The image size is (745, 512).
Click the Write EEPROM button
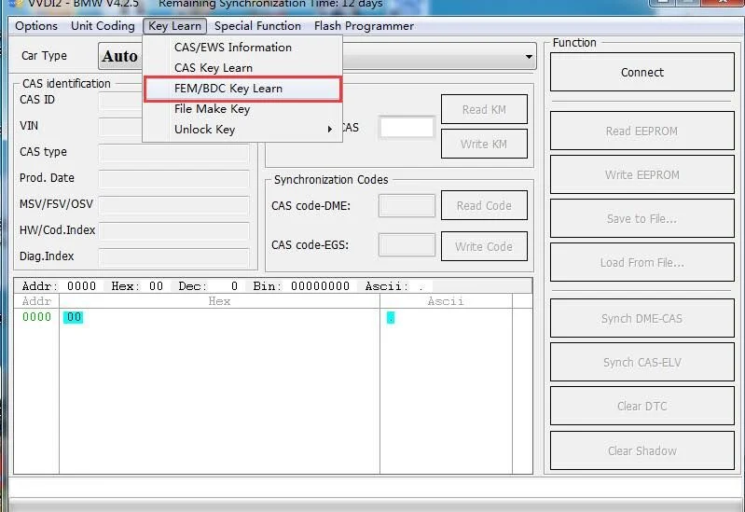[x=642, y=174]
